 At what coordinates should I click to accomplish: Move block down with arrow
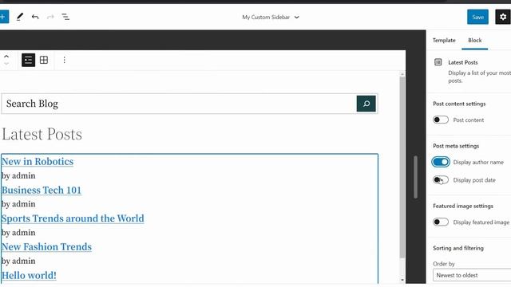(6, 64)
